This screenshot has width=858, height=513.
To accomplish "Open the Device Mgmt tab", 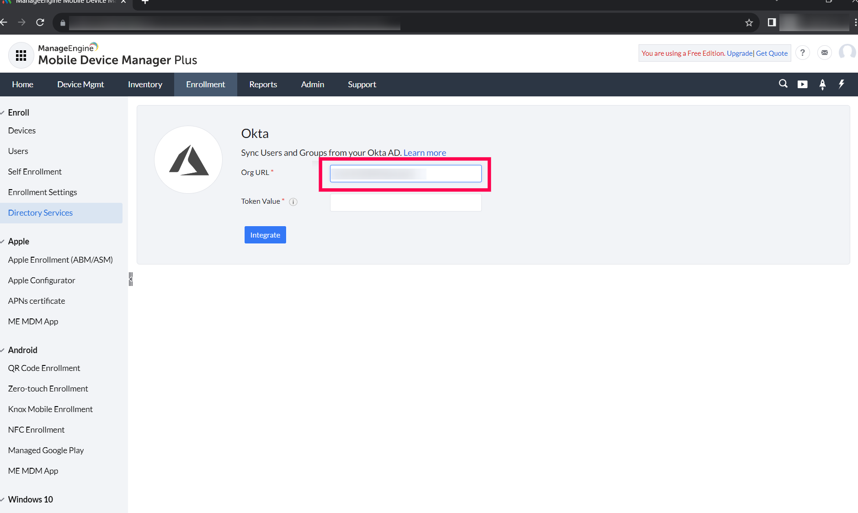I will [x=80, y=85].
